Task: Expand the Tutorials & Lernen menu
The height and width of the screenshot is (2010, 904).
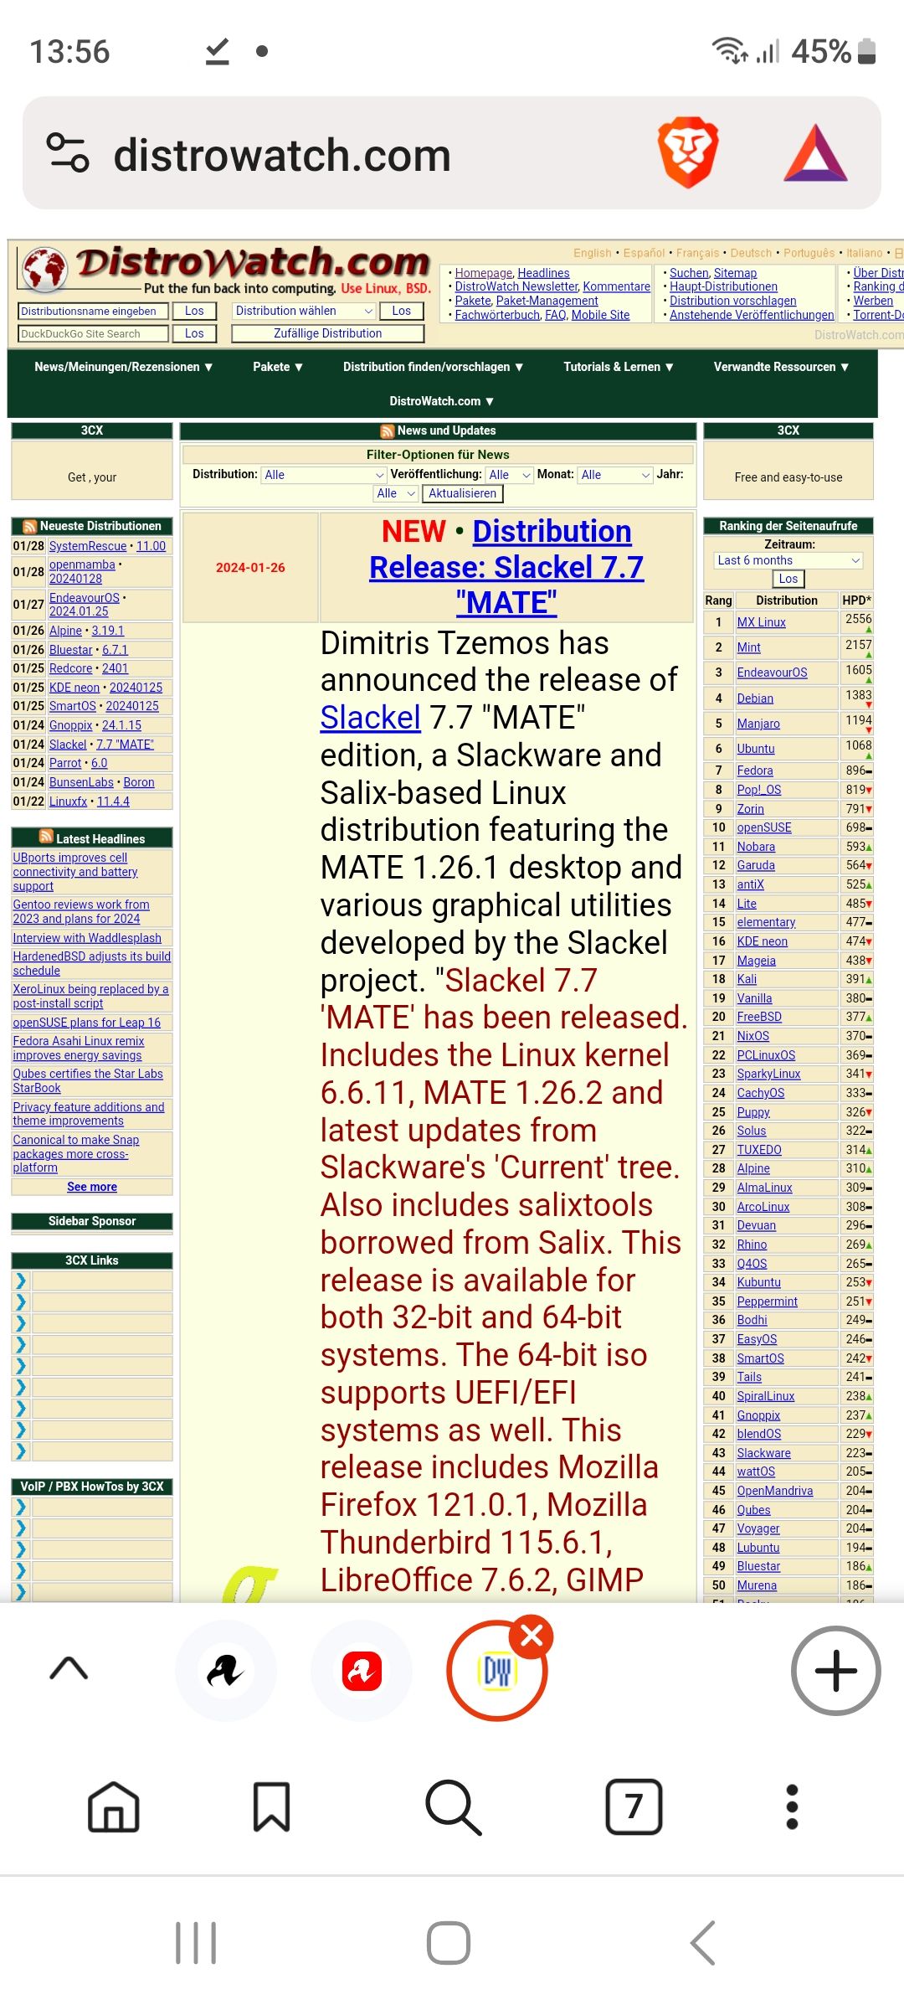Action: tap(619, 367)
